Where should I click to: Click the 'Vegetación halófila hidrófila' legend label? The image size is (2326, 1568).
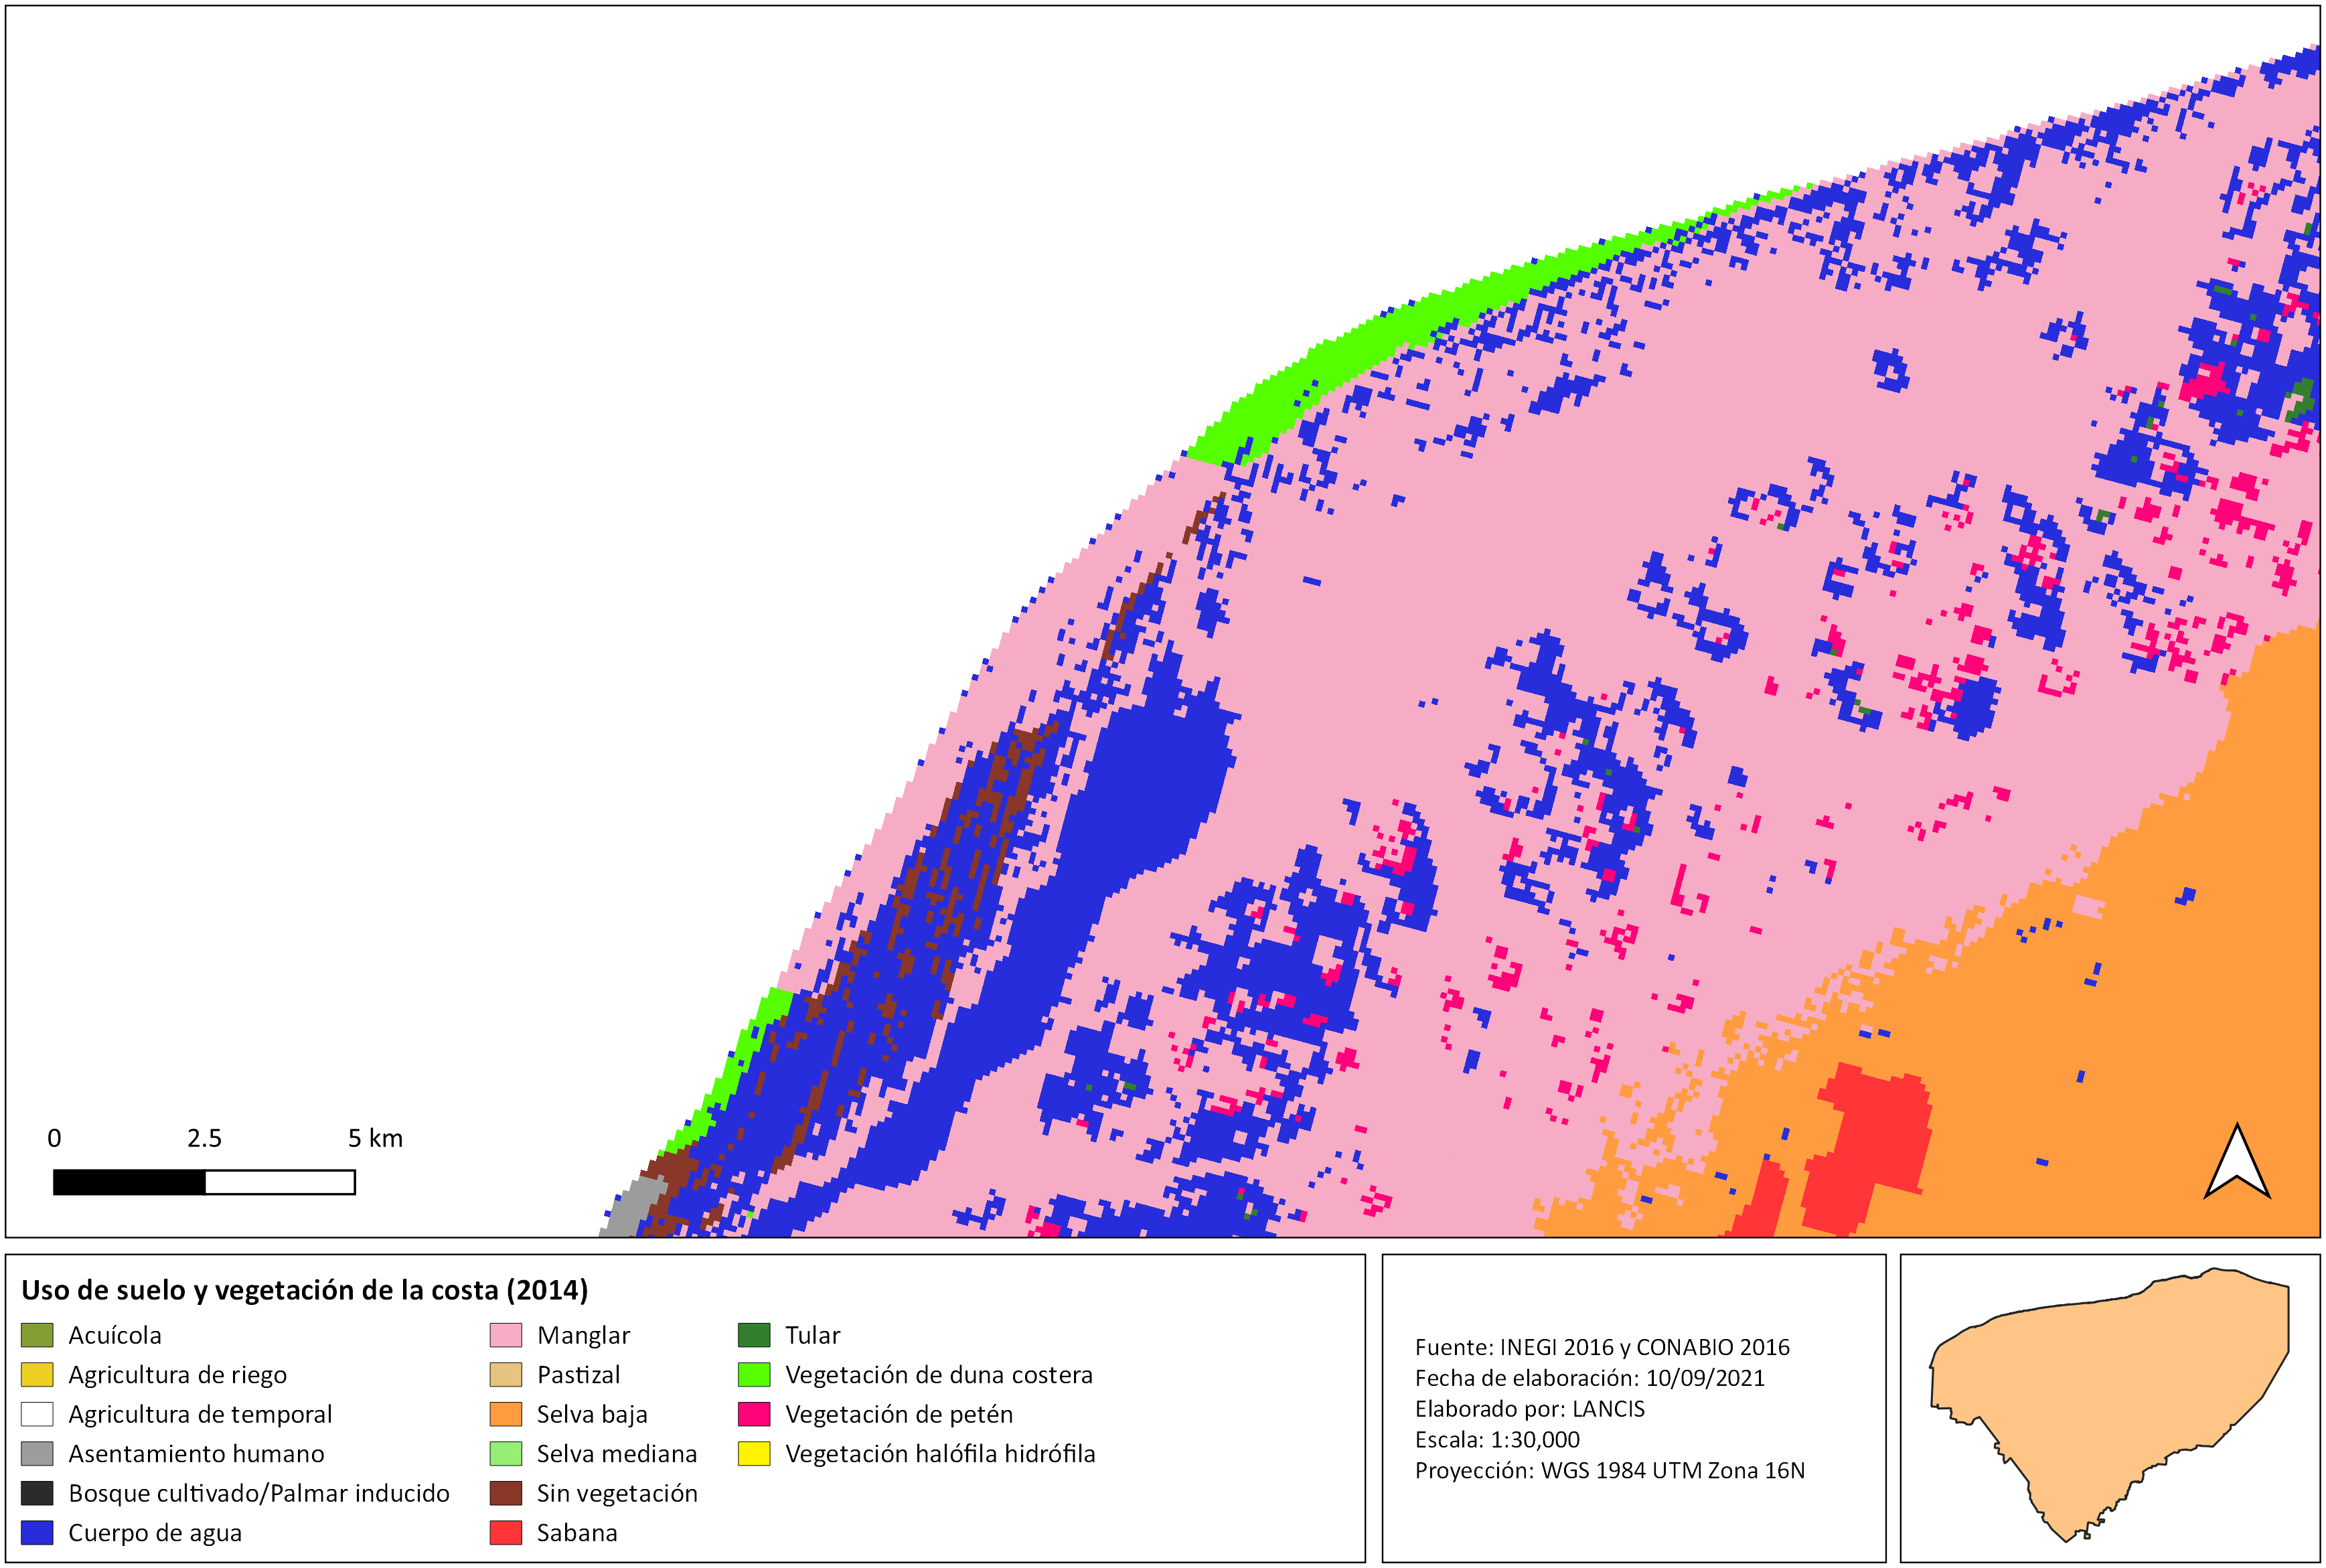pyautogui.click(x=940, y=1454)
